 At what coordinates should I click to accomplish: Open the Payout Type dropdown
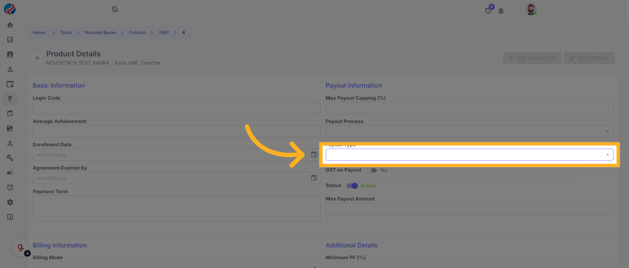(469, 155)
